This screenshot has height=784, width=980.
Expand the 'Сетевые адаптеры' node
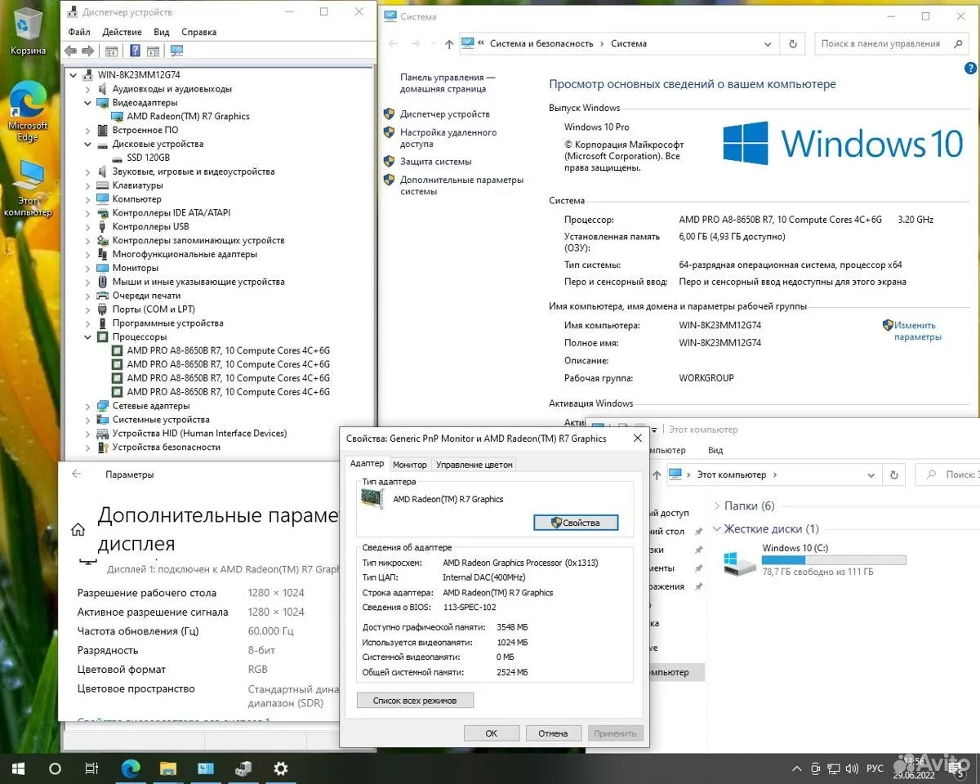88,406
